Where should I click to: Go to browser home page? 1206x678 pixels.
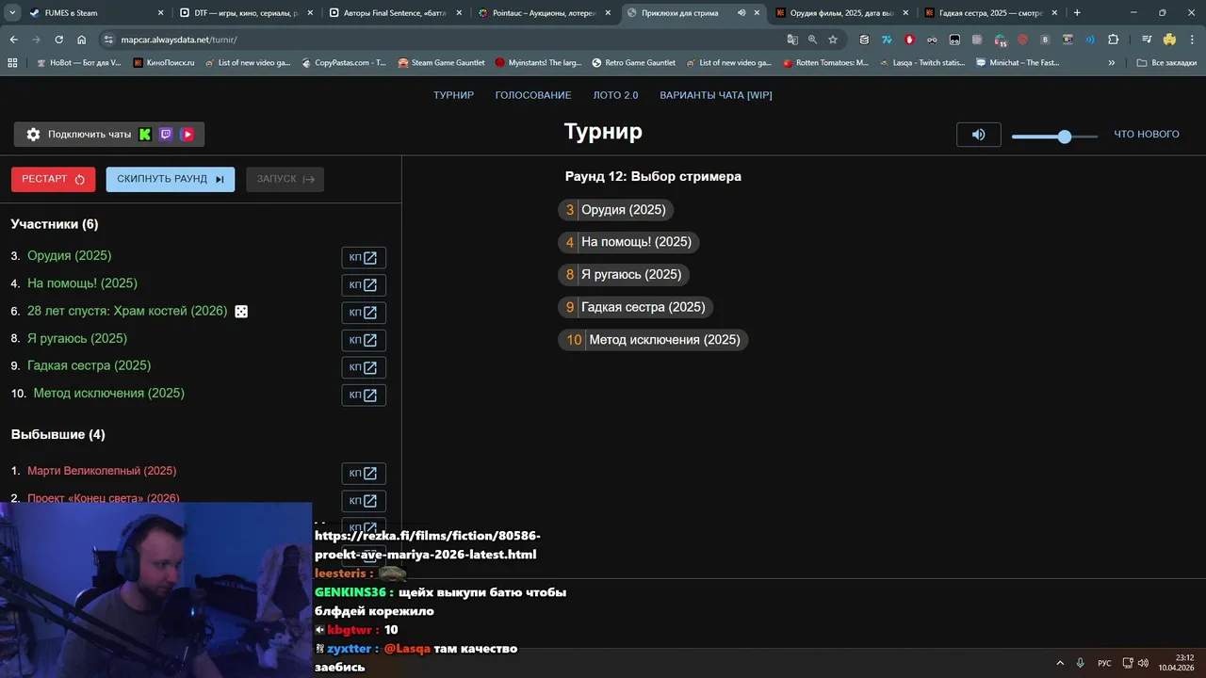point(82,40)
